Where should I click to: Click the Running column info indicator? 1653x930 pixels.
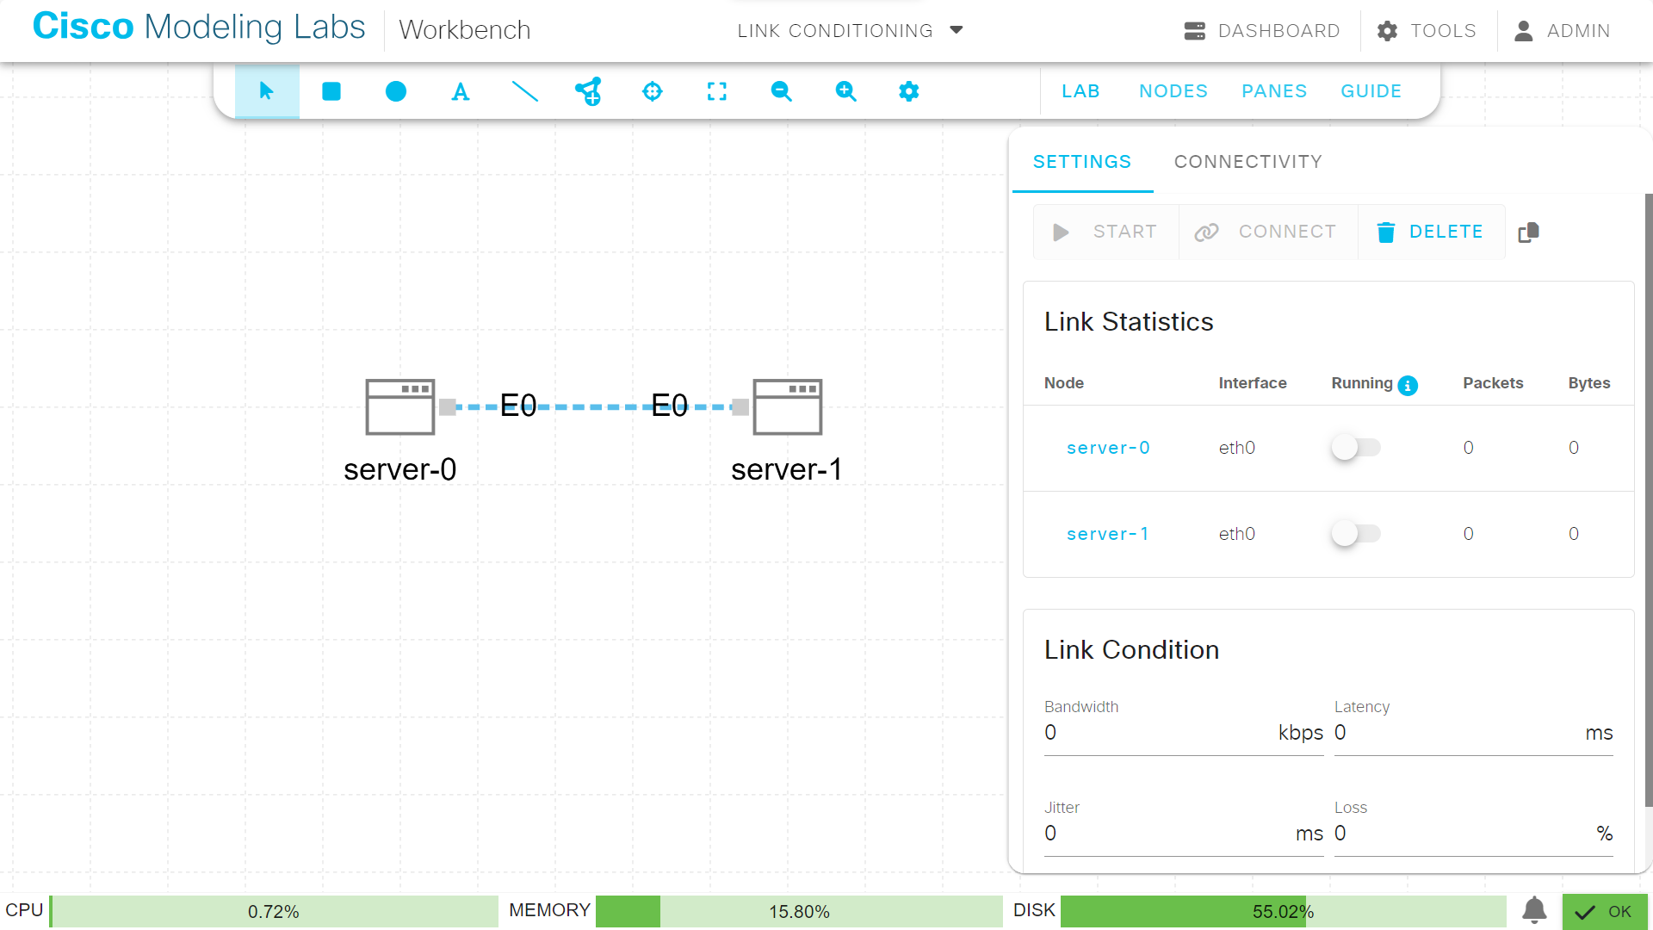tap(1408, 386)
